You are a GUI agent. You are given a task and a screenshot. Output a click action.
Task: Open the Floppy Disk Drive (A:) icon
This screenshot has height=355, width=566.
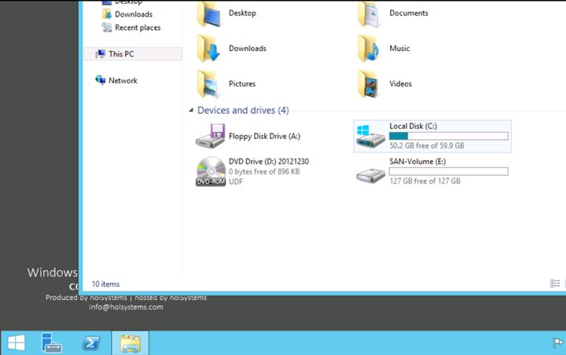[210, 137]
